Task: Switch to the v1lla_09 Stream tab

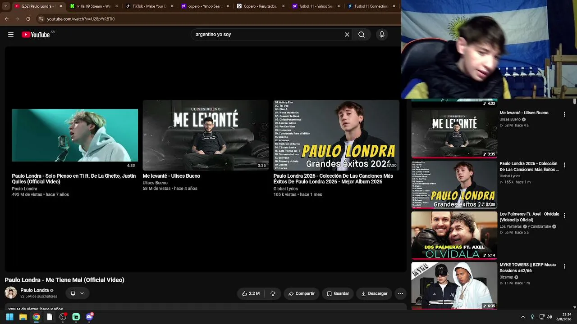Action: coord(94,6)
